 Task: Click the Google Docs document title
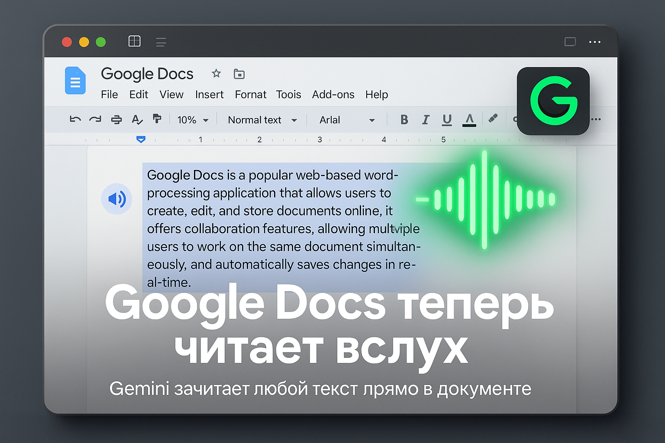147,74
